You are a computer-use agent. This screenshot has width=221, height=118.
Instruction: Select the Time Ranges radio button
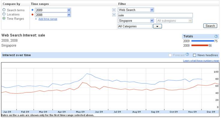click(x=4, y=18)
